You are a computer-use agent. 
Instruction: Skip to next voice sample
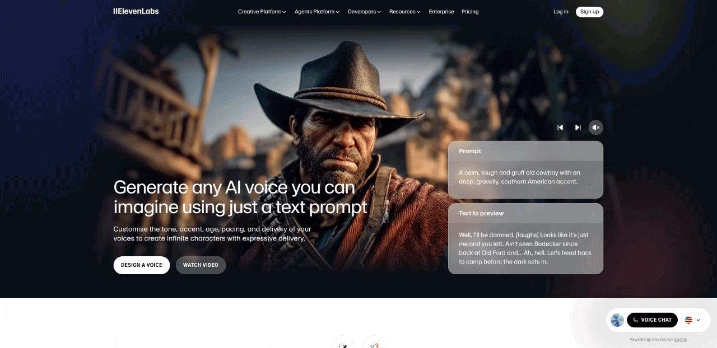pyautogui.click(x=578, y=128)
